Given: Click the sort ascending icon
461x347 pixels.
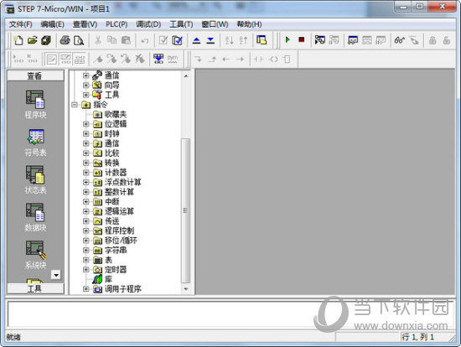Looking at the screenshot, I should 229,40.
